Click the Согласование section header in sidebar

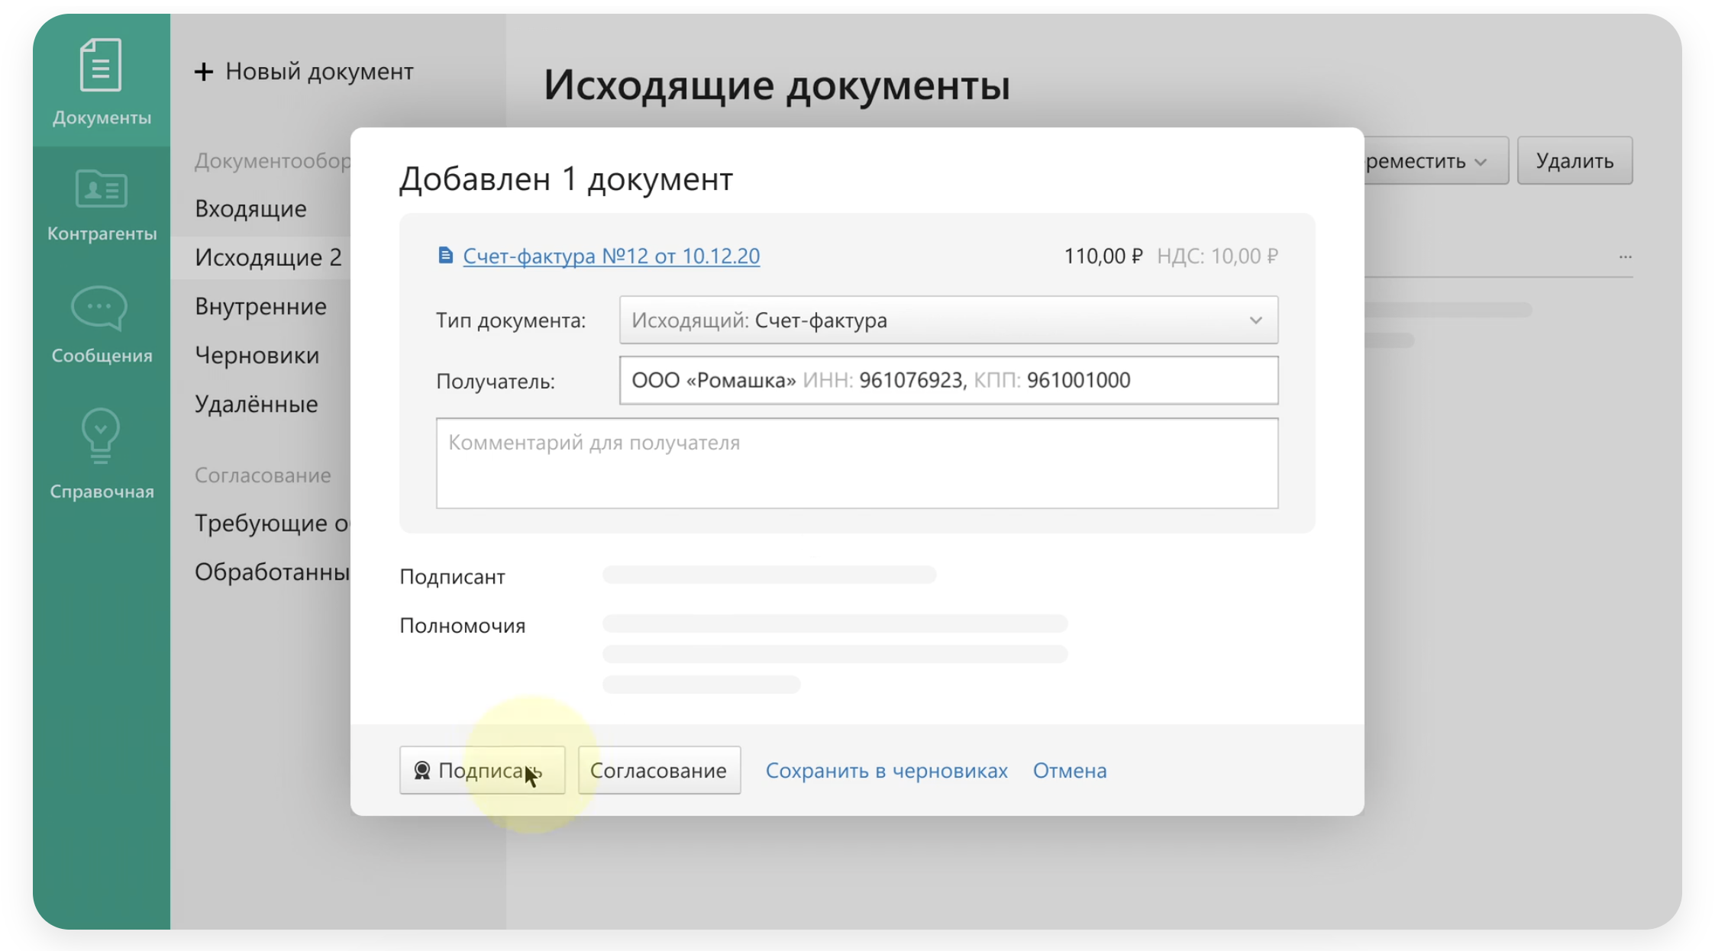(263, 475)
